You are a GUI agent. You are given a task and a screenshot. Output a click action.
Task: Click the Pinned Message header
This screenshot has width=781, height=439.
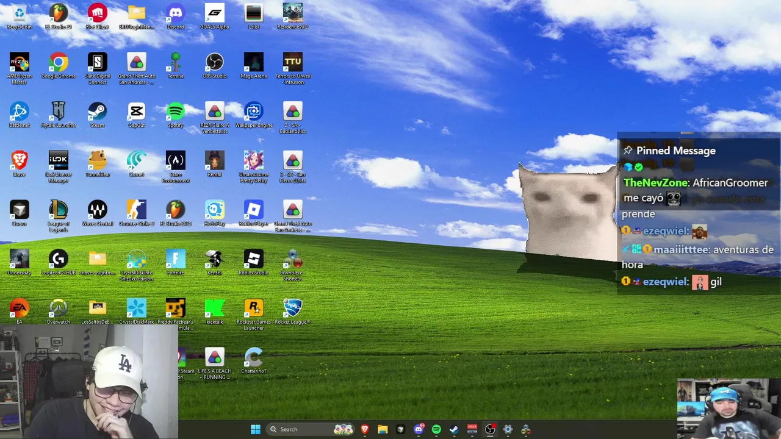click(676, 151)
